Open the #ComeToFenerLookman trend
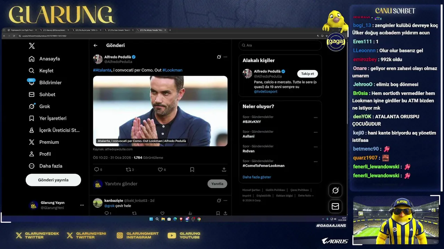Screen dimensions: 444x249 pyautogui.click(x=264, y=166)
